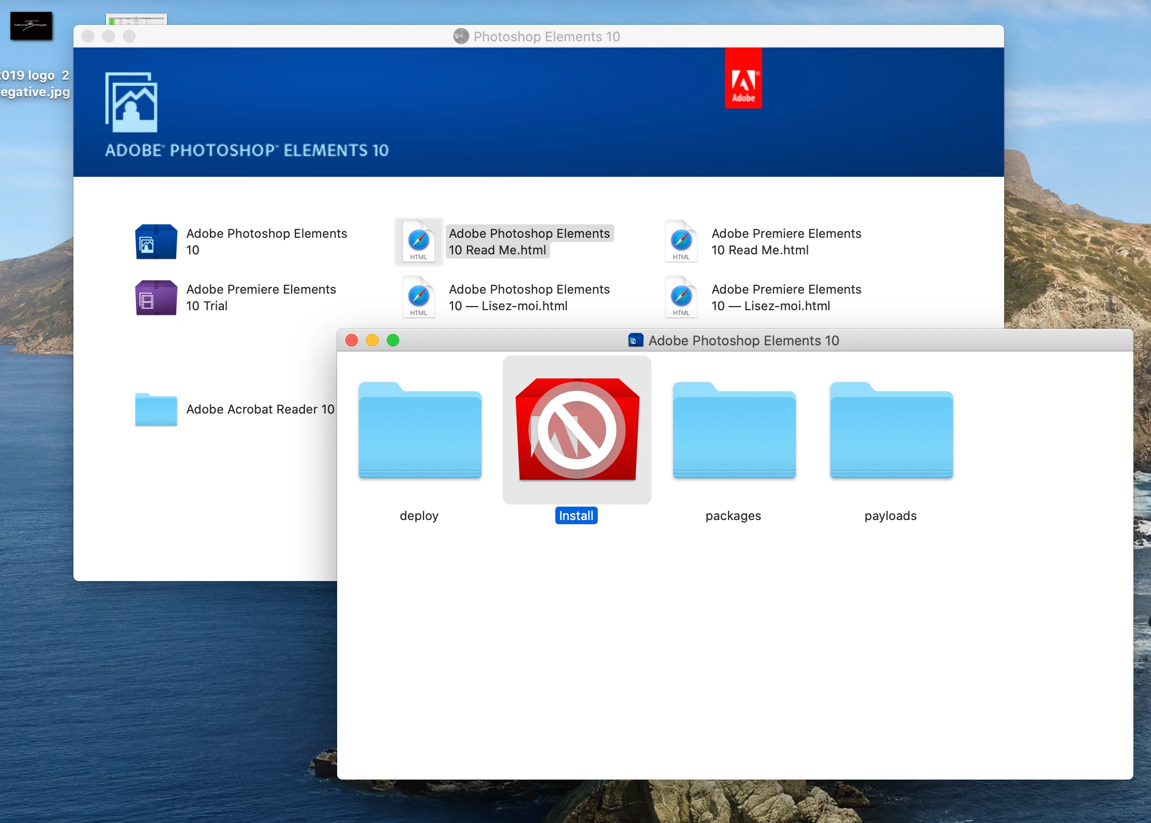
Task: Click the highlighted Install label
Action: point(576,515)
